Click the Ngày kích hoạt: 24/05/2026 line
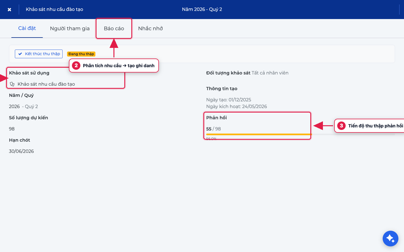Viewport: 404px width, 252px height. (237, 106)
